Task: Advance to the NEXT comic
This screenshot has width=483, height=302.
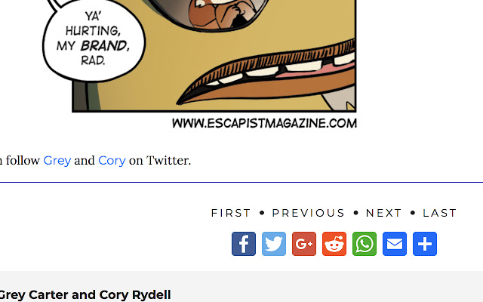Action: 383,213
